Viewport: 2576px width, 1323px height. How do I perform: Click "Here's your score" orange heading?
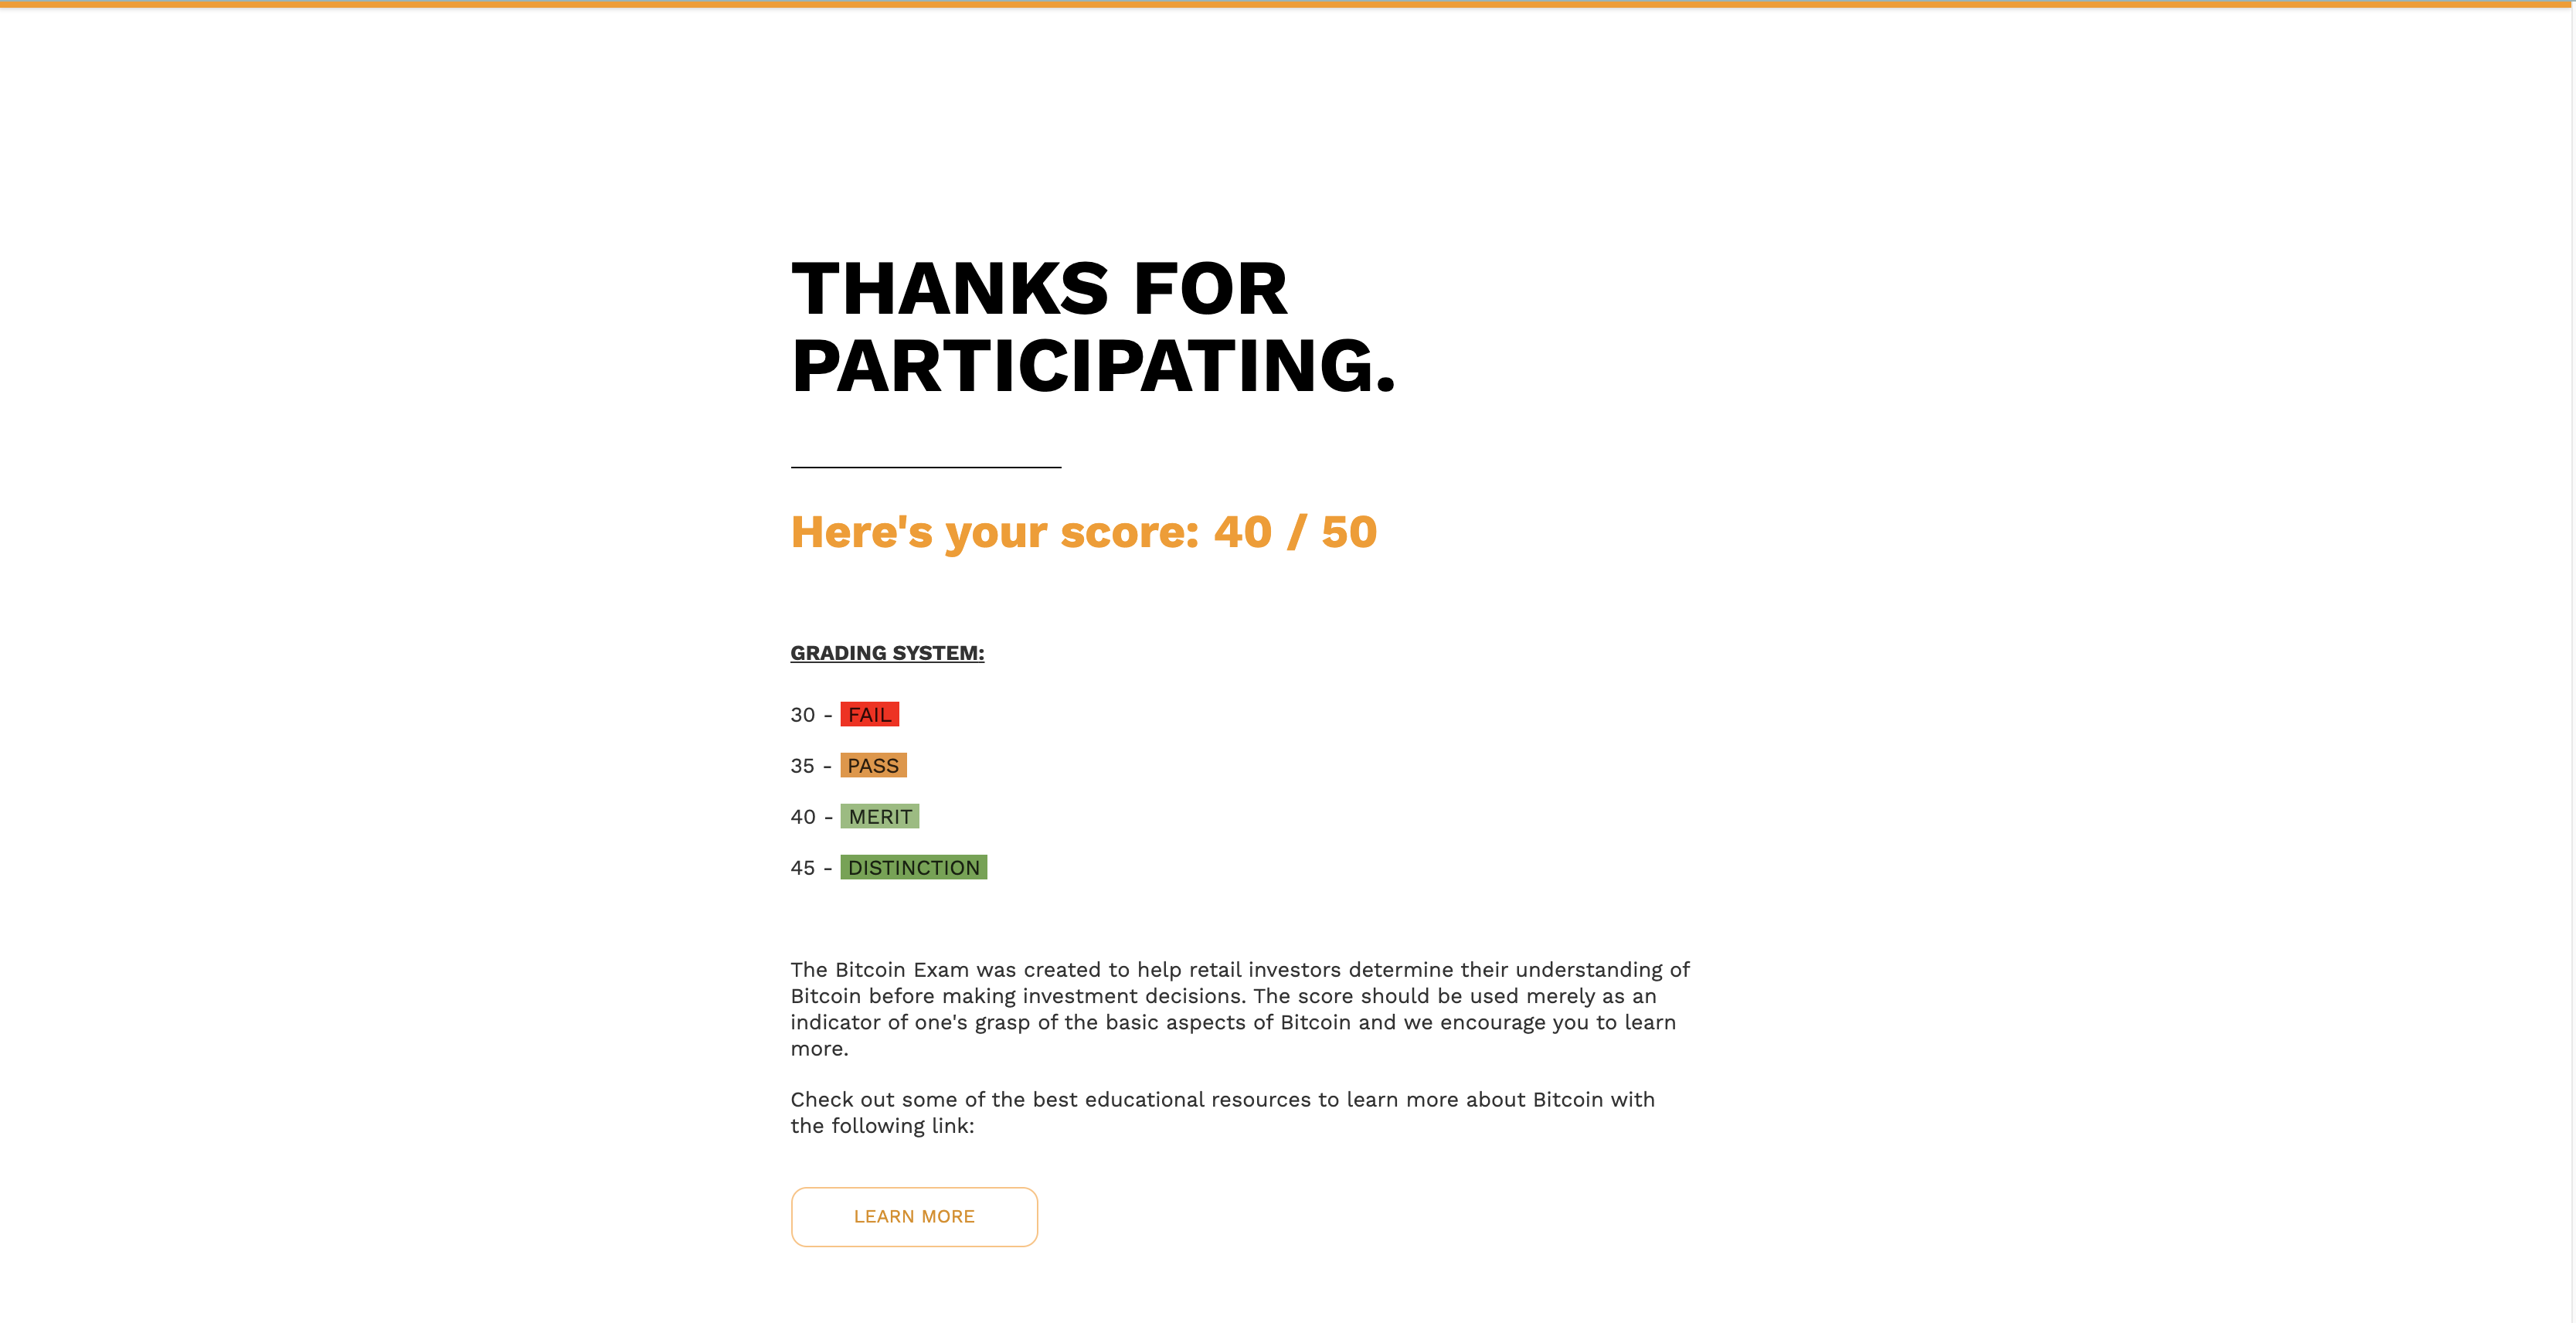[995, 532]
